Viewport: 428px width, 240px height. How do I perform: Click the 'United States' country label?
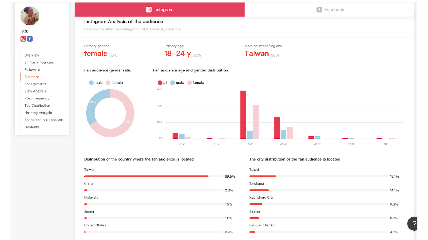point(95,225)
